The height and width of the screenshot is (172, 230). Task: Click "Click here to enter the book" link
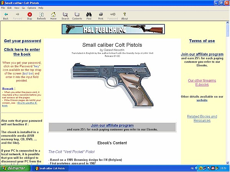click(22, 52)
